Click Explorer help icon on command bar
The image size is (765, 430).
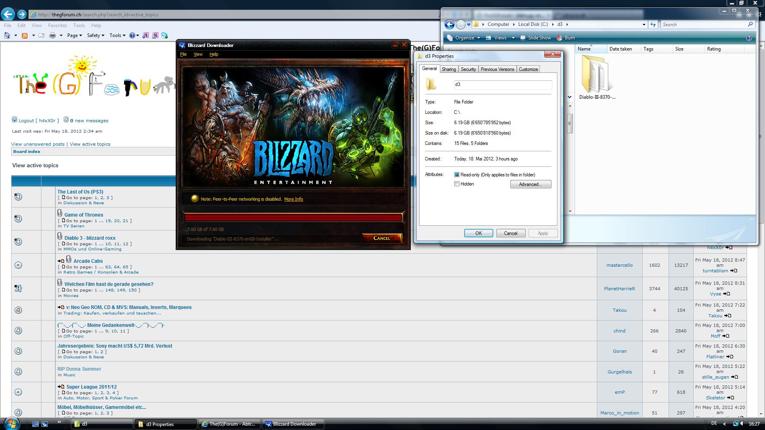point(749,38)
